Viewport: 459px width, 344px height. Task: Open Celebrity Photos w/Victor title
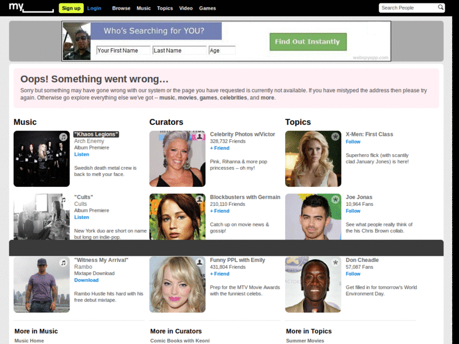coord(242,134)
